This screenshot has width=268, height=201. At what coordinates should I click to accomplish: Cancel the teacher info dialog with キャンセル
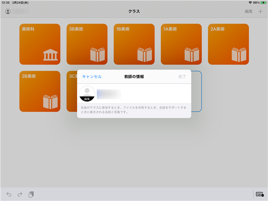pos(92,76)
